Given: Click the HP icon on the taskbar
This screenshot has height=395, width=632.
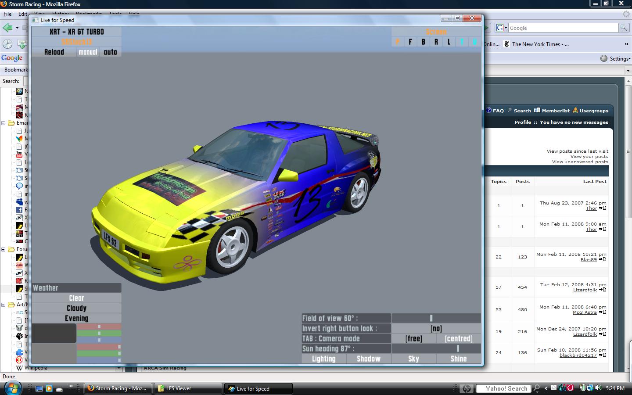Looking at the screenshot, I should tap(467, 388).
